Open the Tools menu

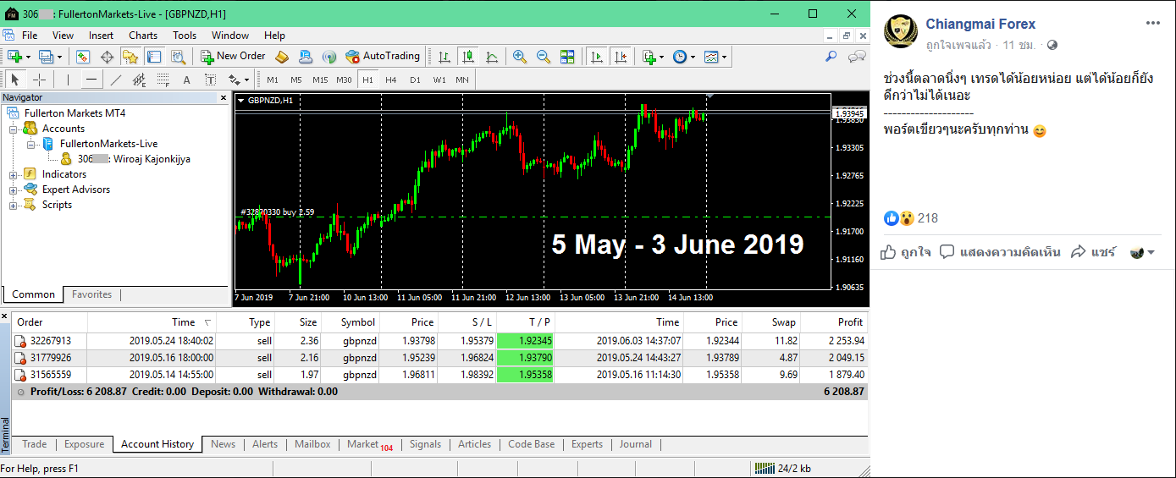(185, 36)
